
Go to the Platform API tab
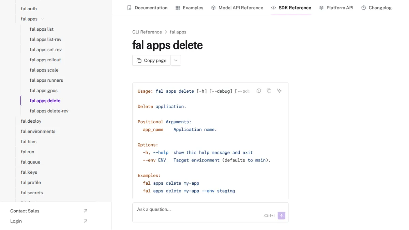point(336,7)
